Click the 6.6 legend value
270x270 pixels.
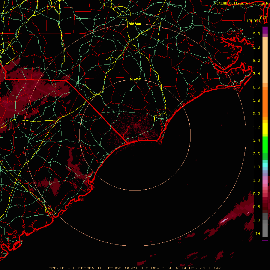click(x=256, y=87)
